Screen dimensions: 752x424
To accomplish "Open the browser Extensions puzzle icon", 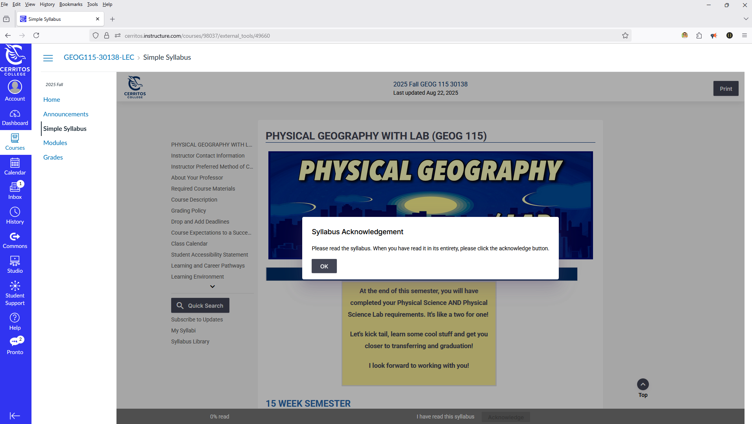I will [x=699, y=35].
